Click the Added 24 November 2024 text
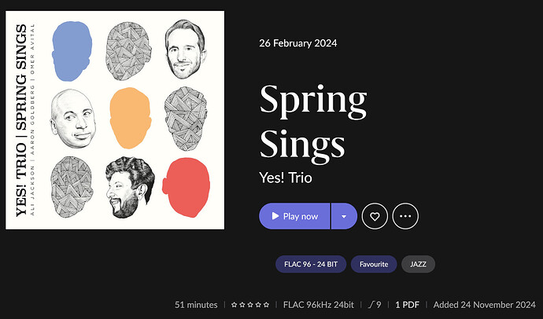543x319 pixels. pos(482,304)
